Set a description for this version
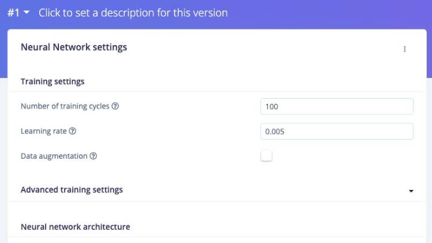Viewport: 432px width, 243px height. (133, 13)
